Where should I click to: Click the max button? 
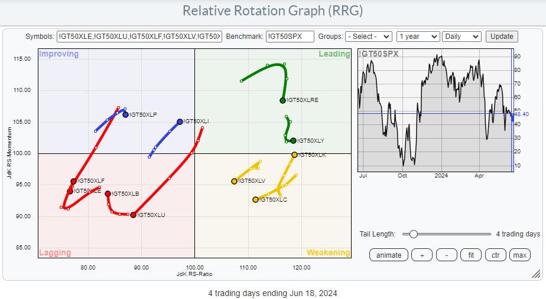pyautogui.click(x=519, y=255)
